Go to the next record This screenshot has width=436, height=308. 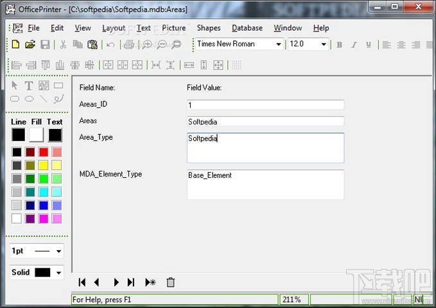pos(116,282)
